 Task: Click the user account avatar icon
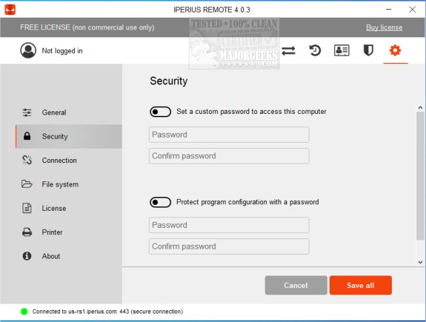(28, 50)
